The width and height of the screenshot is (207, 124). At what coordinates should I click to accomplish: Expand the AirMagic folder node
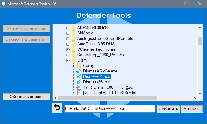click(68, 33)
